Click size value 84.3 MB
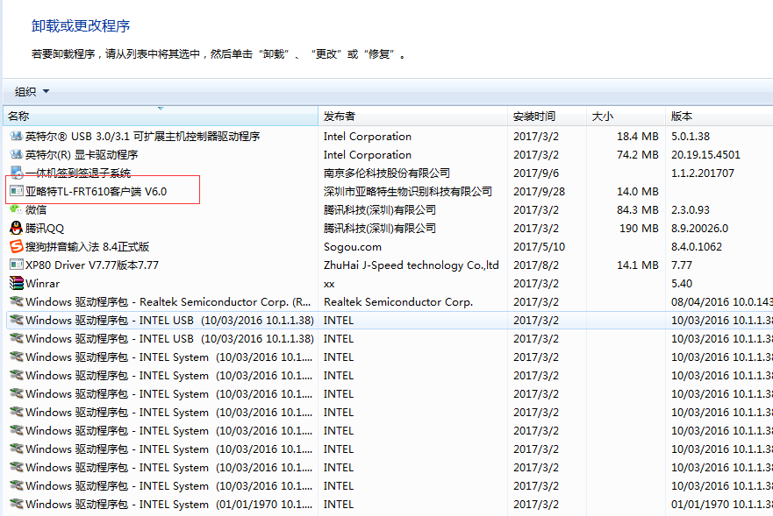This screenshot has width=773, height=516. 637,209
